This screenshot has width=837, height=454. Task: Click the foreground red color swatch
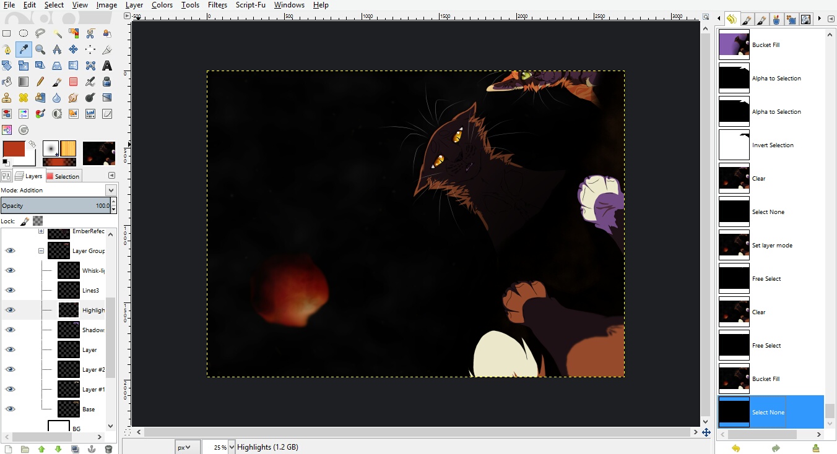click(x=14, y=149)
